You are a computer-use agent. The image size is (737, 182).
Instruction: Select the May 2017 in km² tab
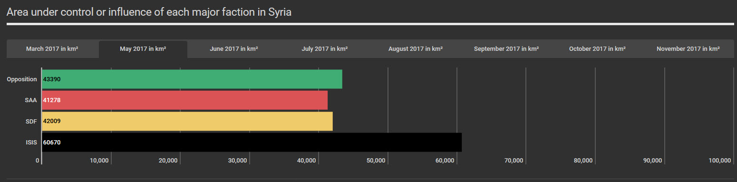(143, 49)
